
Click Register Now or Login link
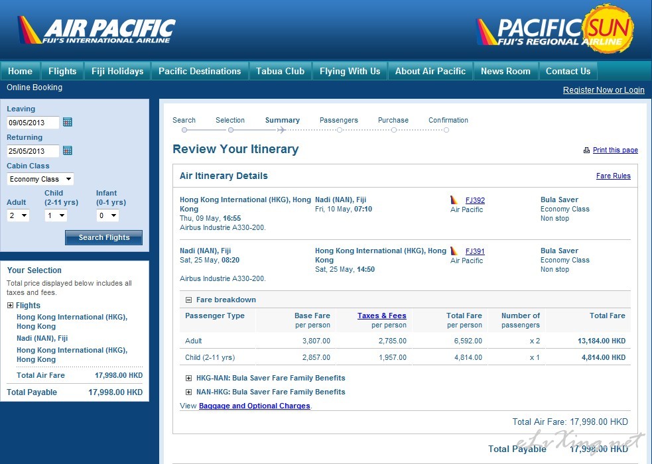point(604,90)
